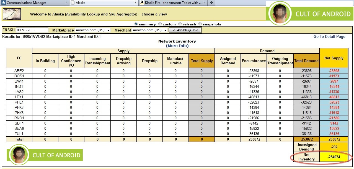Click the -32623 encumbrance for PHL1
The image size is (354, 169).
[254, 102]
